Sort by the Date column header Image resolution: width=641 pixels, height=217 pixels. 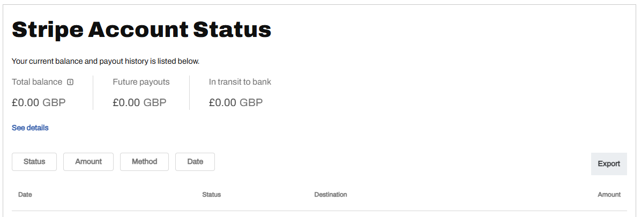25,194
